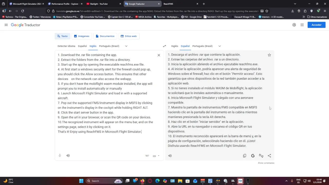The width and height of the screenshot is (329, 185).
Task: Swap source and target languages
Action: pos(164,46)
